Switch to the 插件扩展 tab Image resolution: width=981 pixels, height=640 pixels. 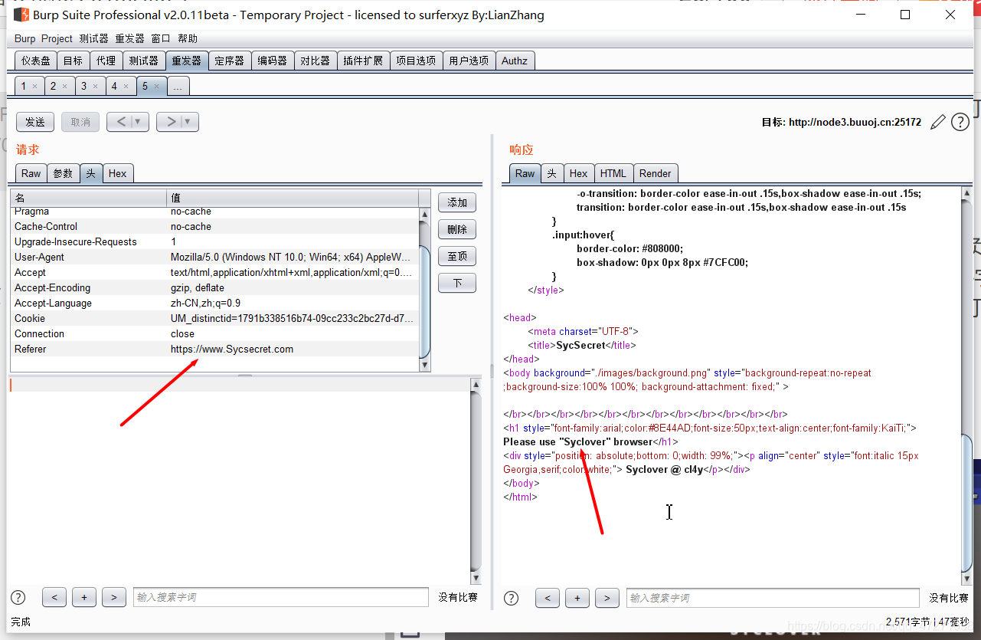click(363, 61)
